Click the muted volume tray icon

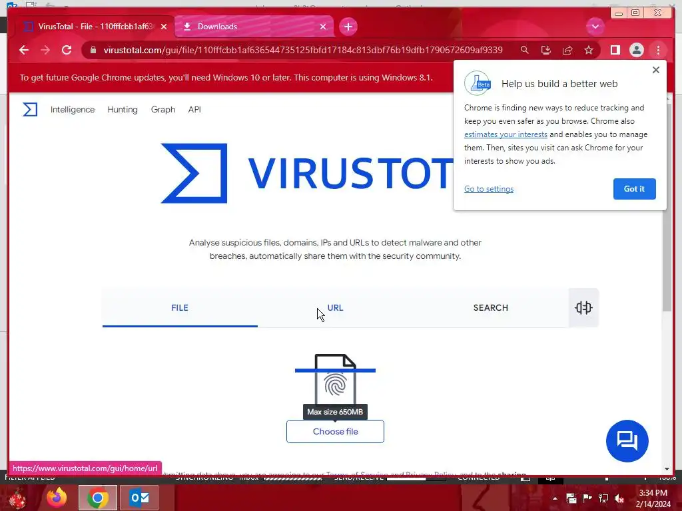(619, 498)
